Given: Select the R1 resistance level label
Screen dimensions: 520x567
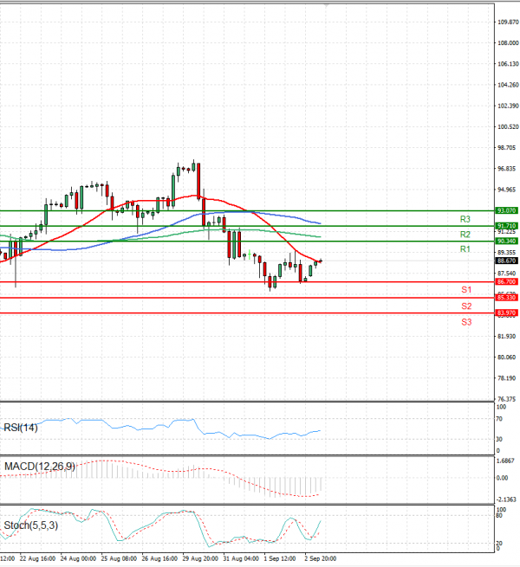Looking at the screenshot, I should point(465,248).
